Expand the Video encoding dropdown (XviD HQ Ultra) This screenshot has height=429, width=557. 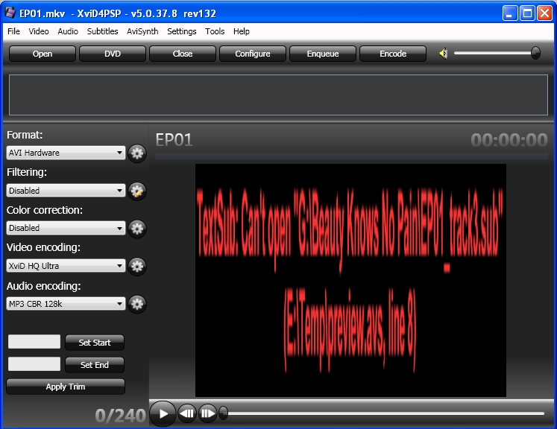(x=66, y=266)
